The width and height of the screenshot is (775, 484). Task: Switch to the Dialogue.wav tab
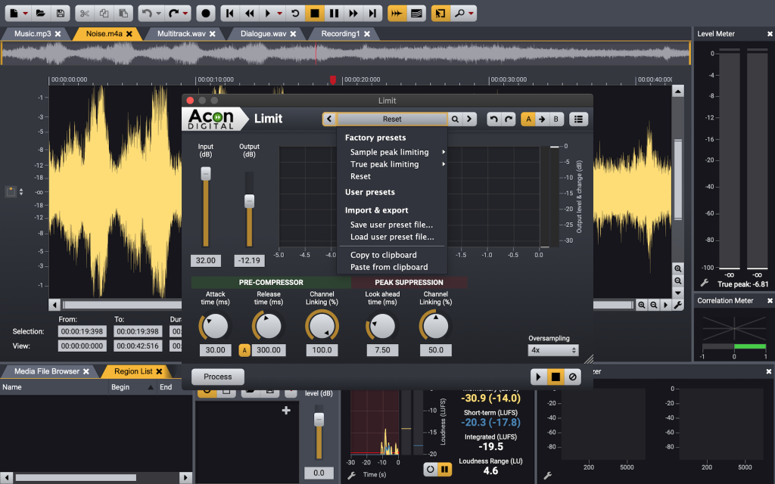click(x=263, y=34)
